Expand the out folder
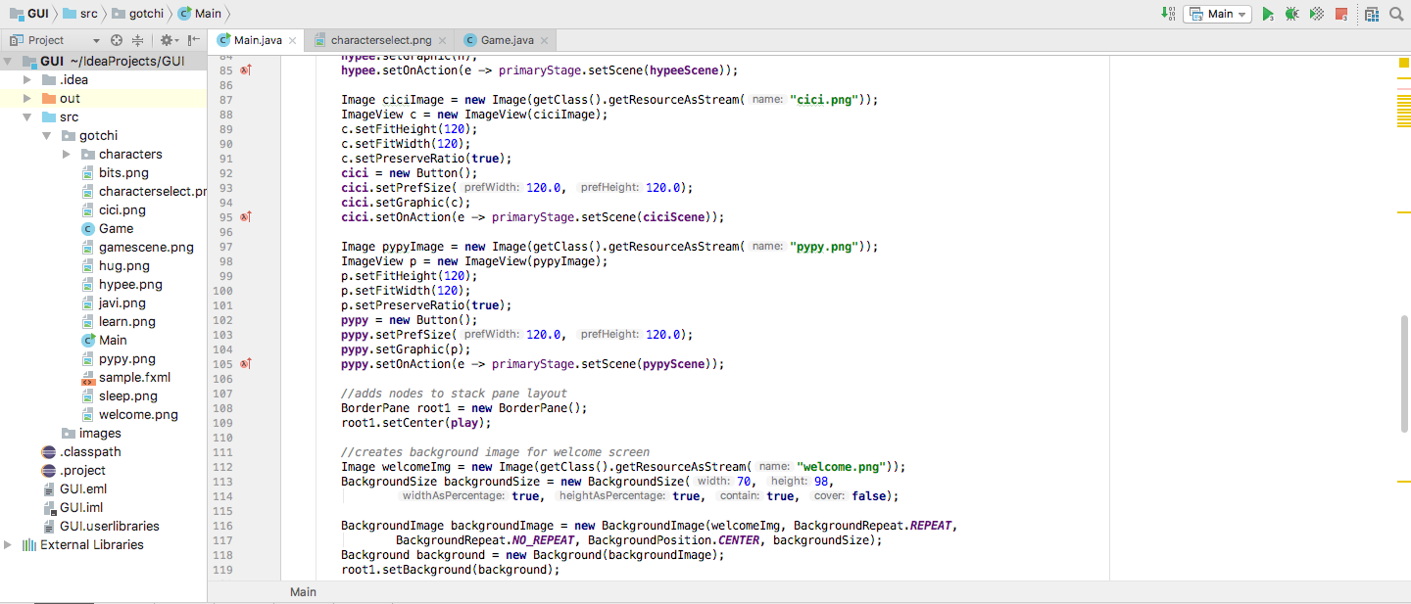 pos(27,98)
